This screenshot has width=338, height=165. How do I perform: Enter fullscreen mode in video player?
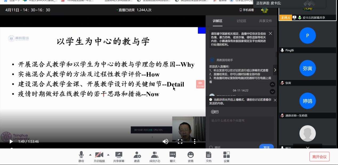[x=180, y=142]
